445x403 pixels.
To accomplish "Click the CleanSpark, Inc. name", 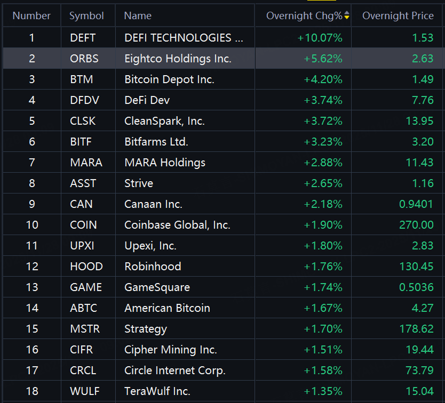I will (164, 121).
